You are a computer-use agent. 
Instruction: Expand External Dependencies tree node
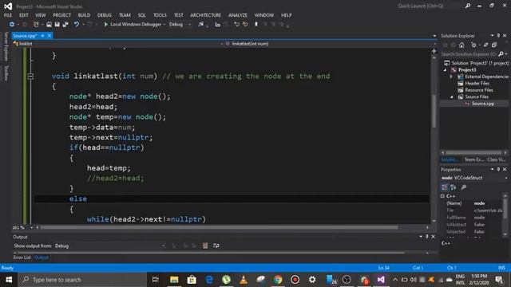coord(451,77)
